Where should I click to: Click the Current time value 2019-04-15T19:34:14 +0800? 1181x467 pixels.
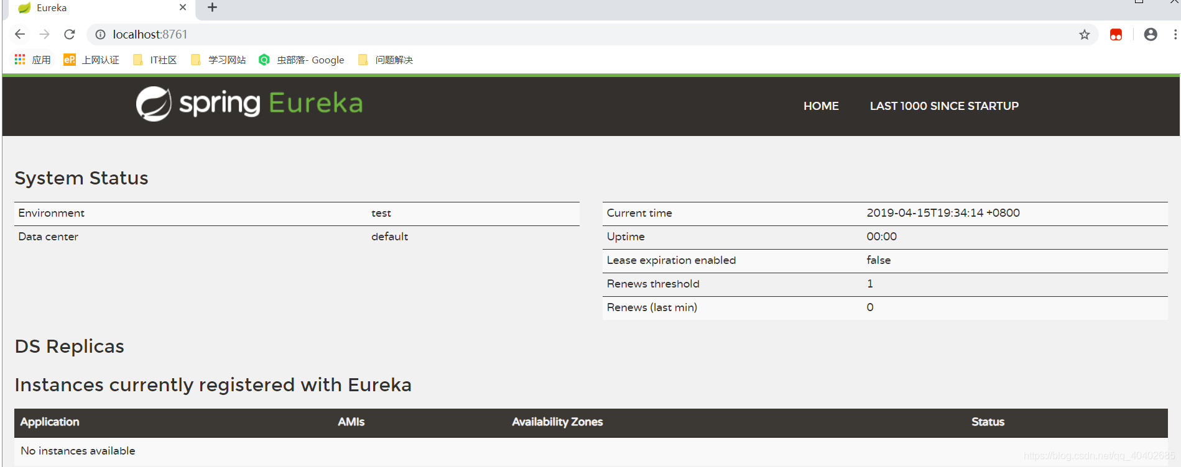pyautogui.click(x=943, y=213)
